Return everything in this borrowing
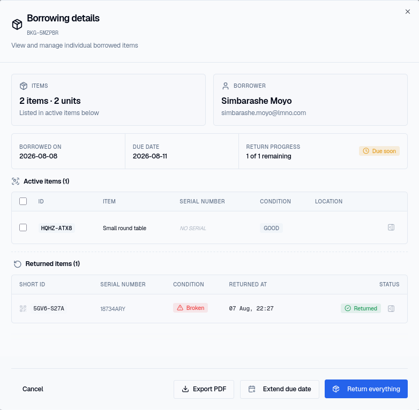The image size is (419, 410). pyautogui.click(x=366, y=389)
